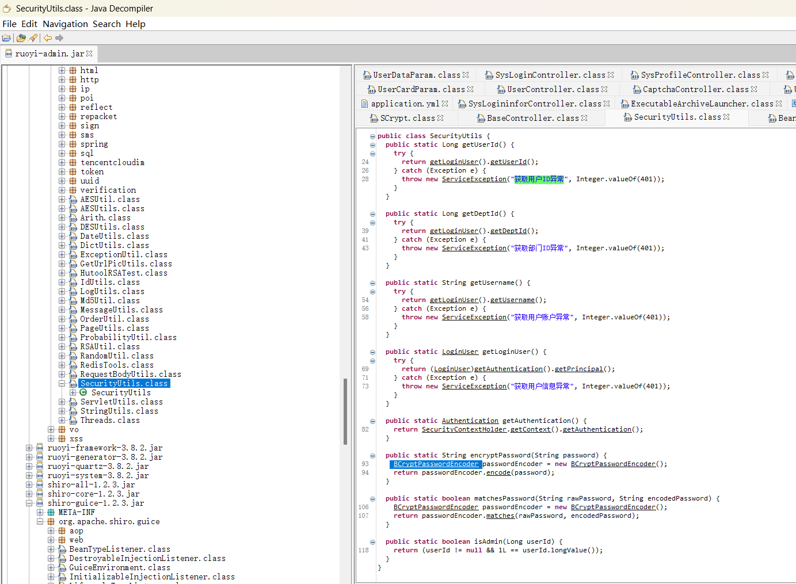Select ruoyi-quartz-3.8.2.jar in the tree

98,466
